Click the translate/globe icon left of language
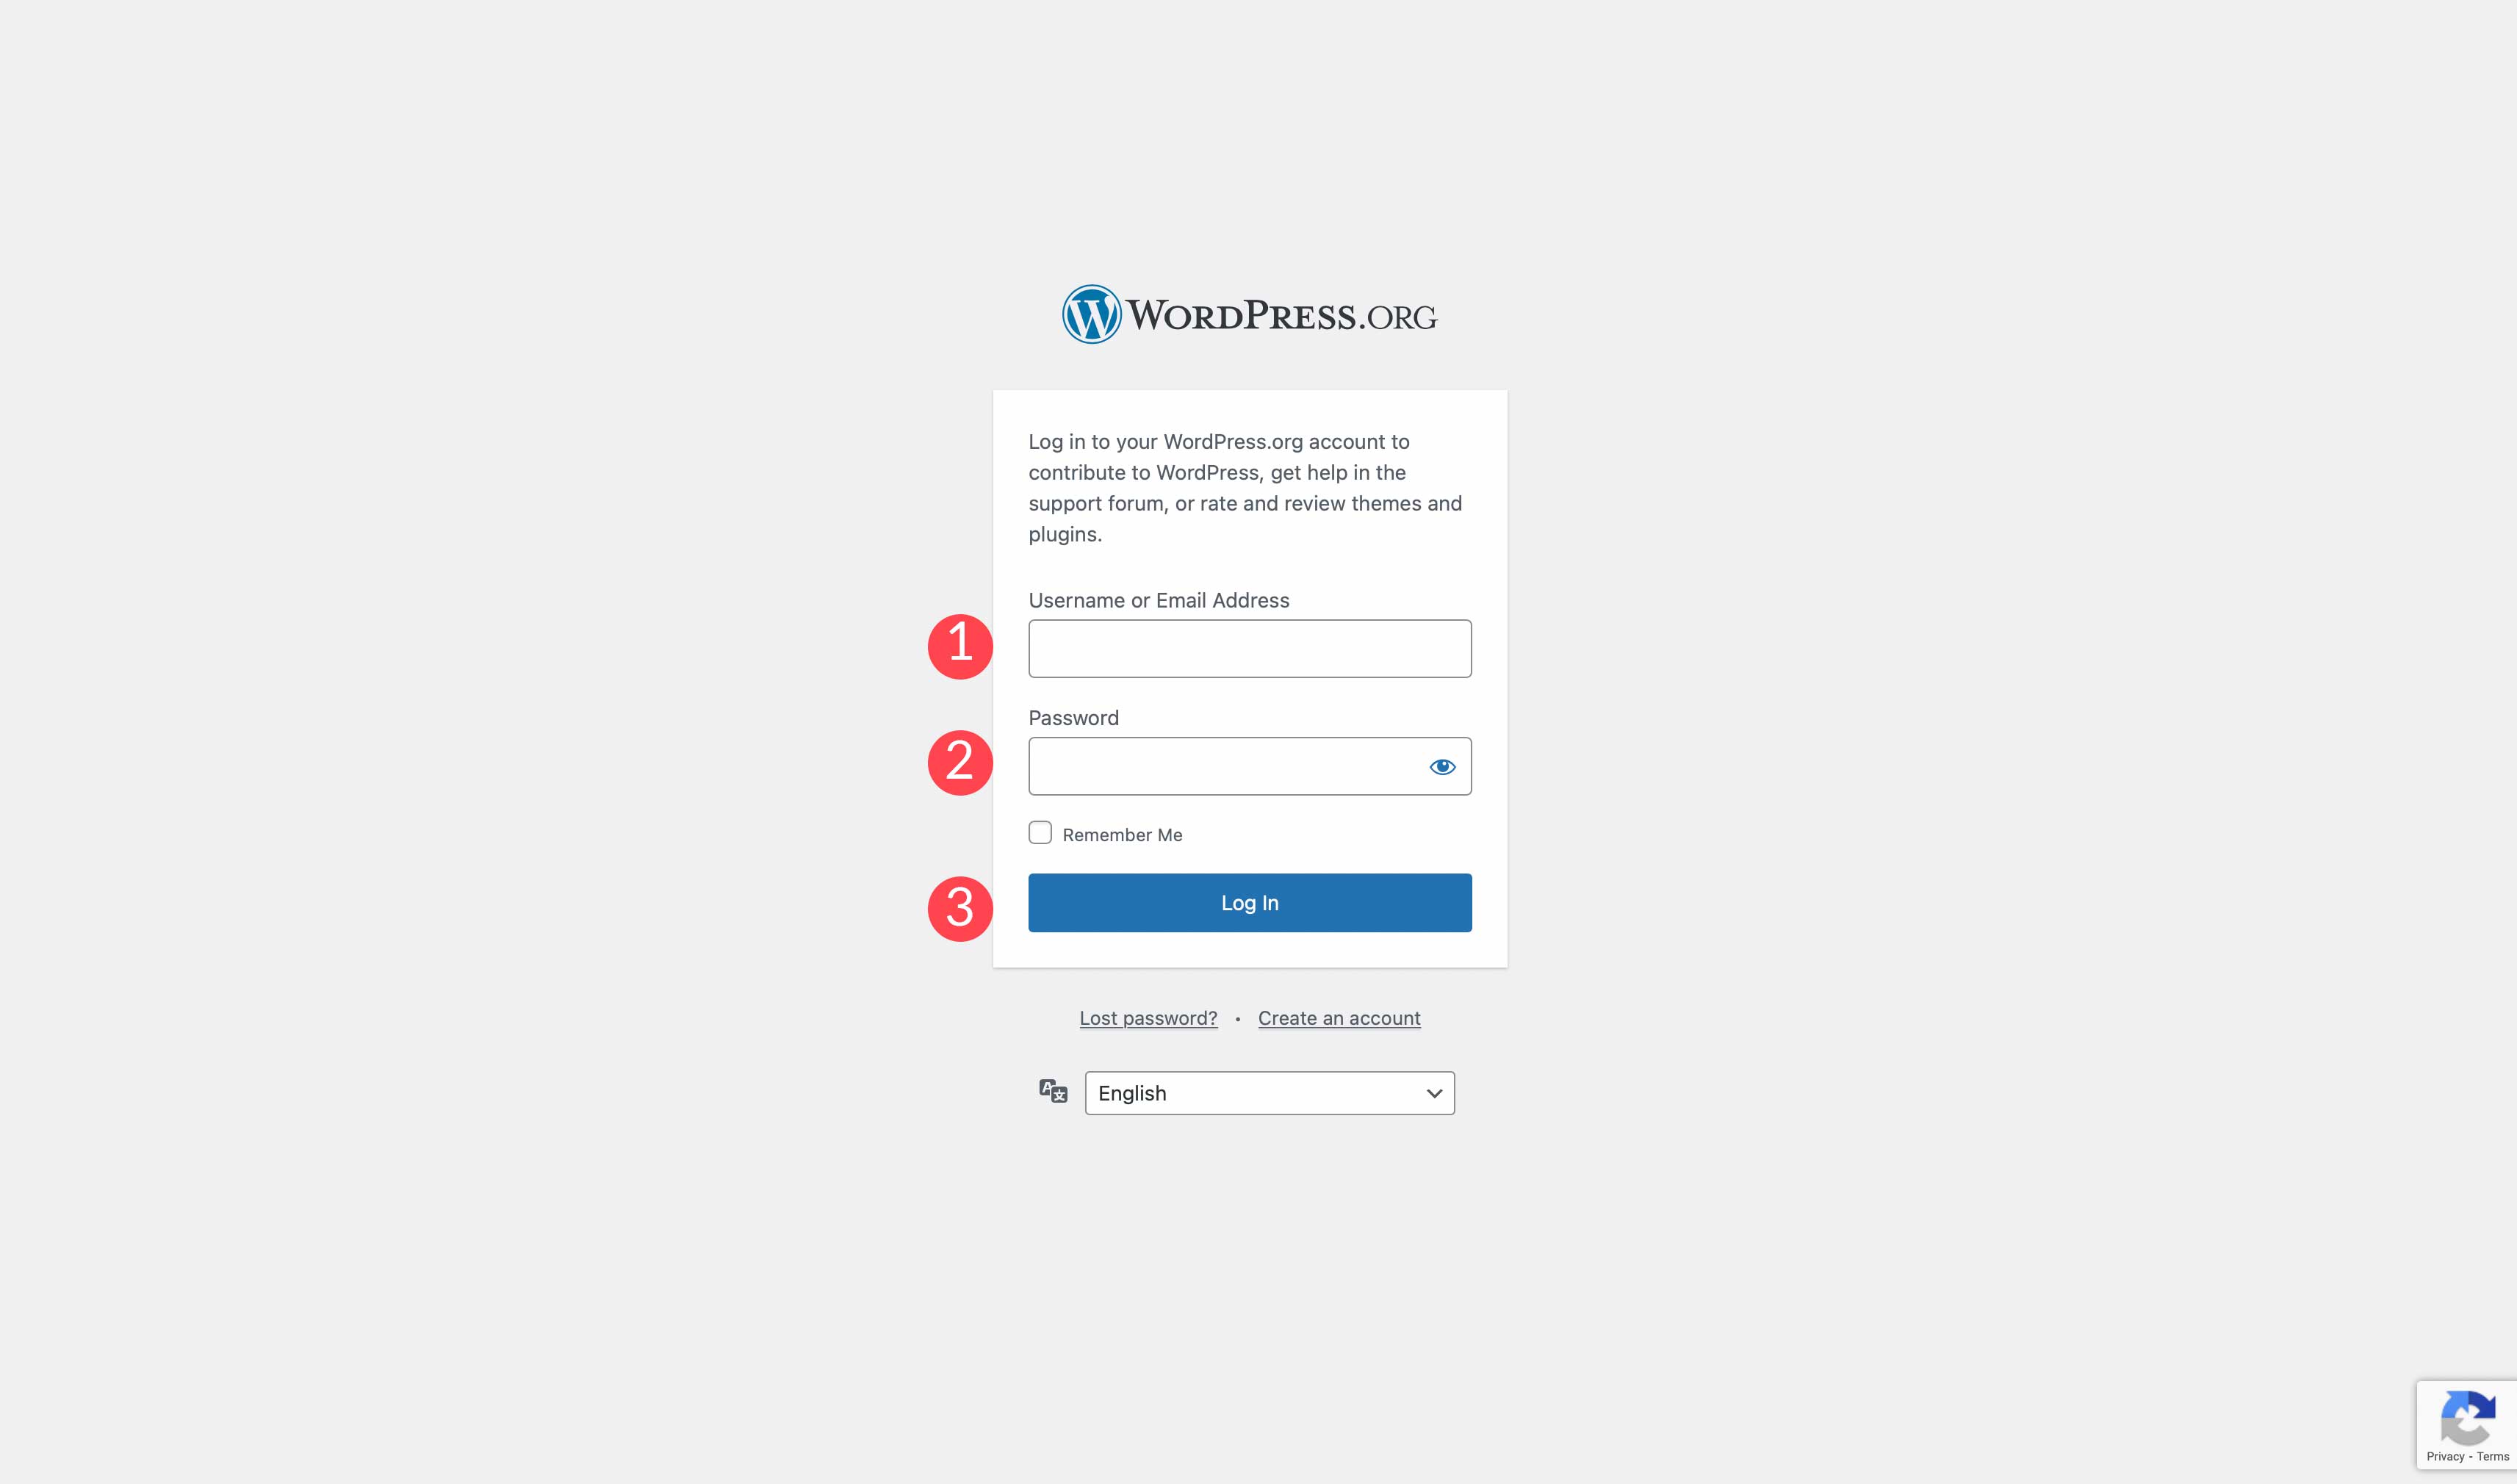The image size is (2517, 1484). [x=1053, y=1092]
